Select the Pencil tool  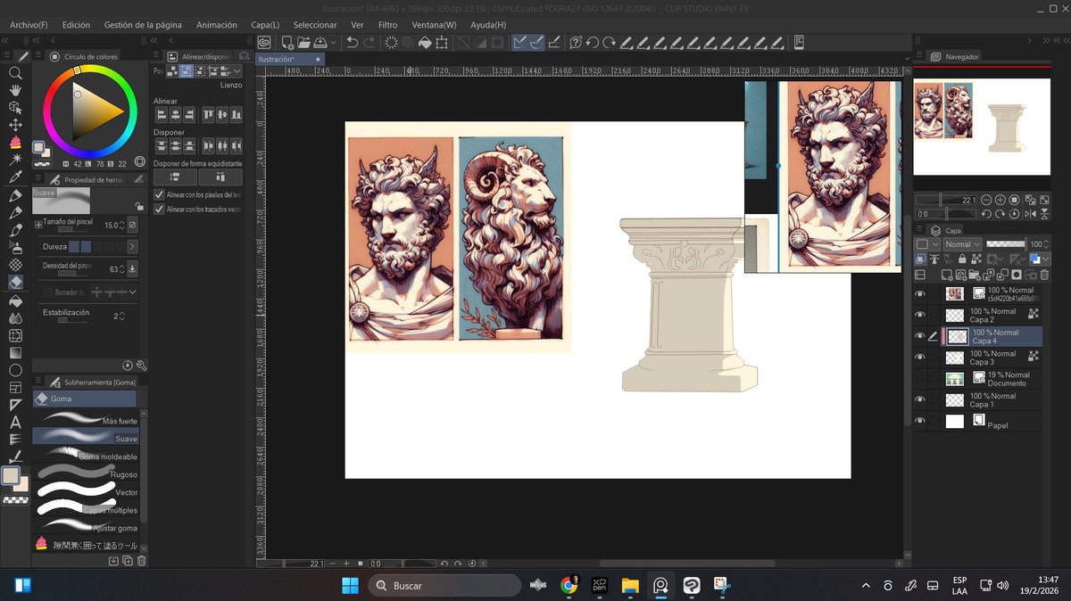tap(15, 212)
